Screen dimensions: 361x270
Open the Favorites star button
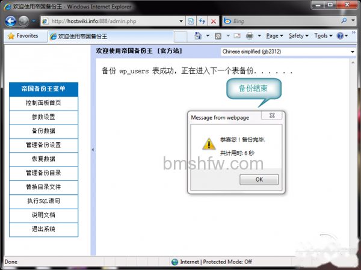point(23,36)
